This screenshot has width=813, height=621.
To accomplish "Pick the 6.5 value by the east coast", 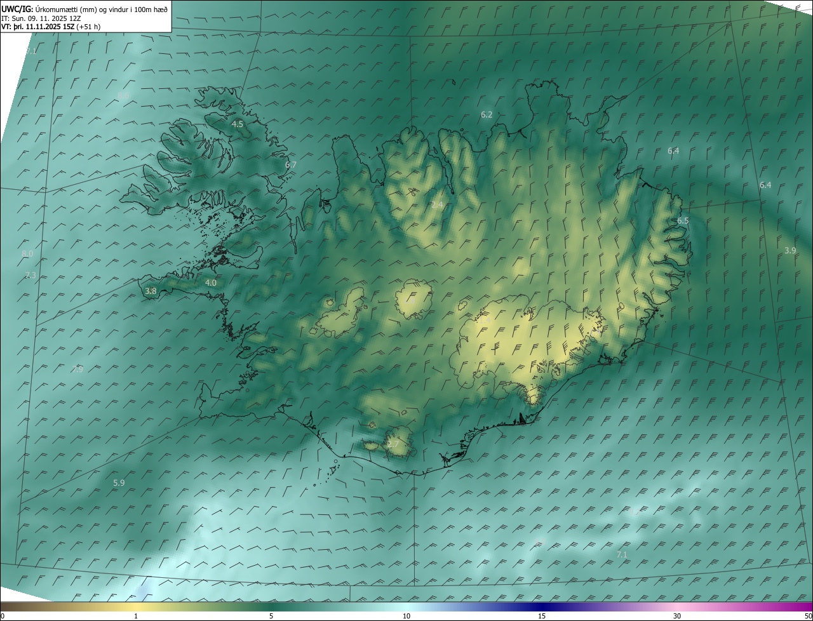I will click(683, 220).
